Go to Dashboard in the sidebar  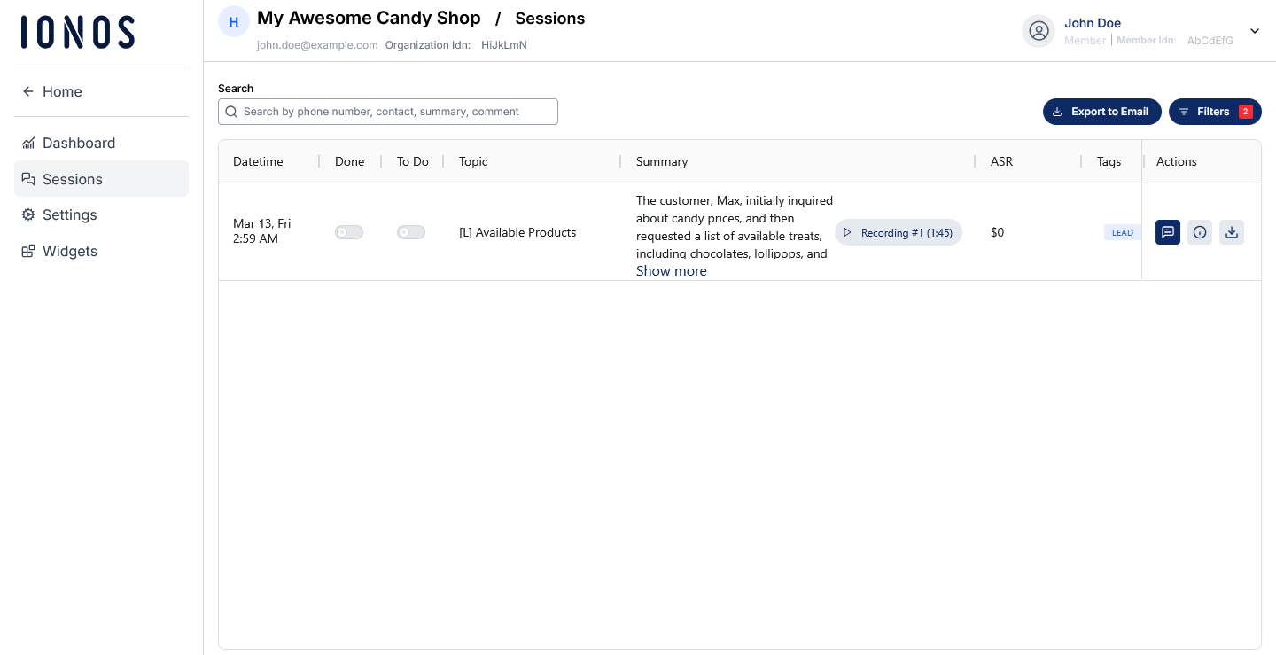[79, 143]
